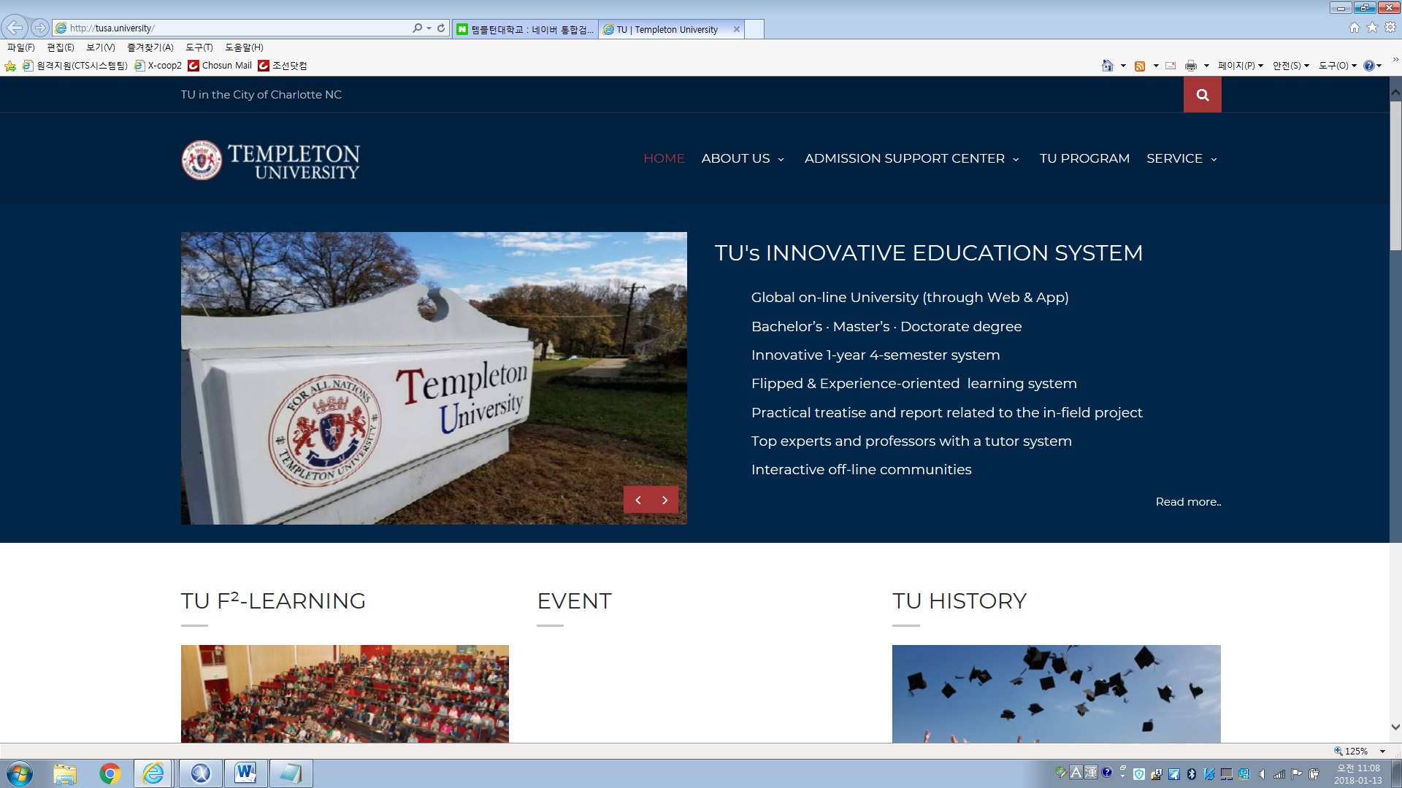Open favorites star icon at top right
1402x788 pixels.
point(1372,28)
